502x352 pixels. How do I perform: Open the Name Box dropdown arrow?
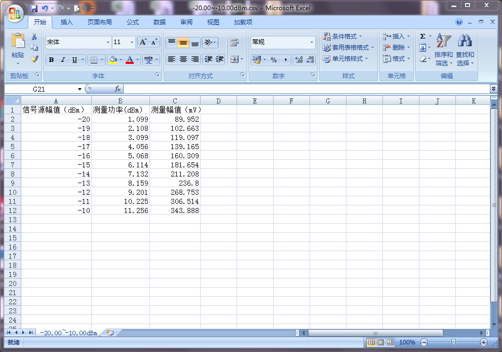[x=80, y=89]
